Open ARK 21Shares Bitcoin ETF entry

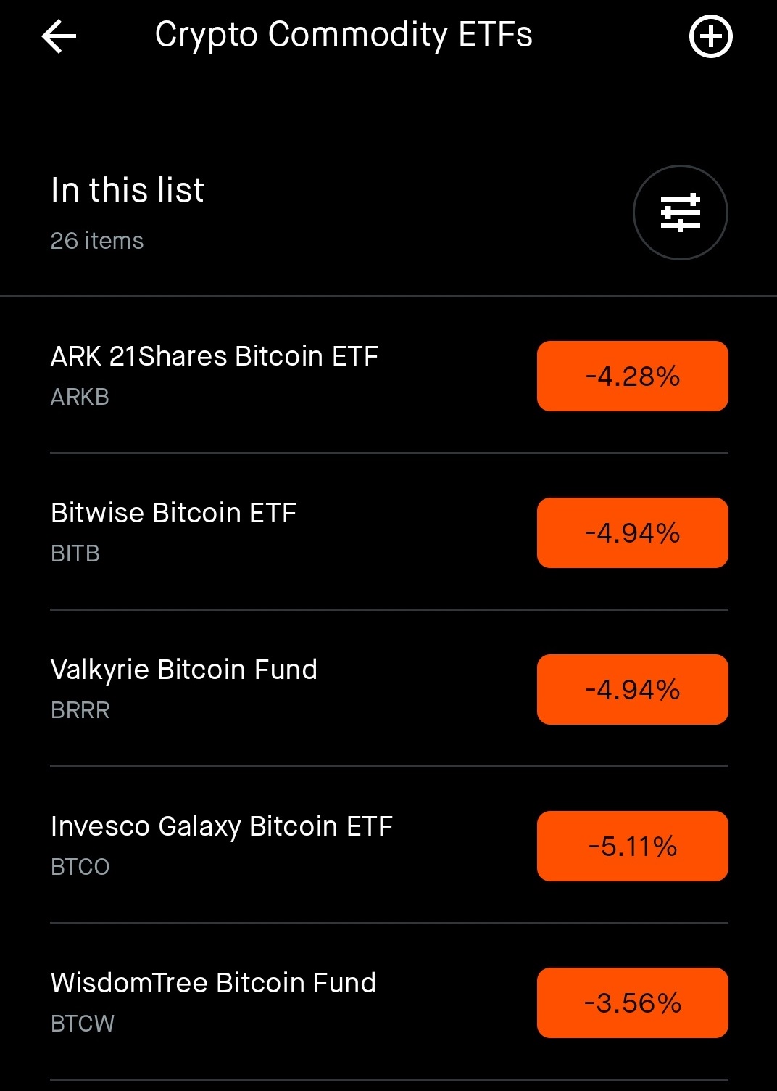(388, 376)
